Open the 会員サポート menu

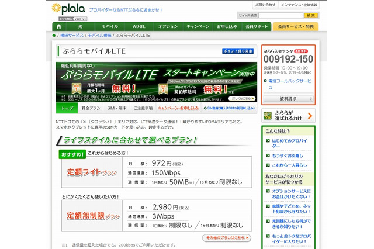click(x=257, y=26)
